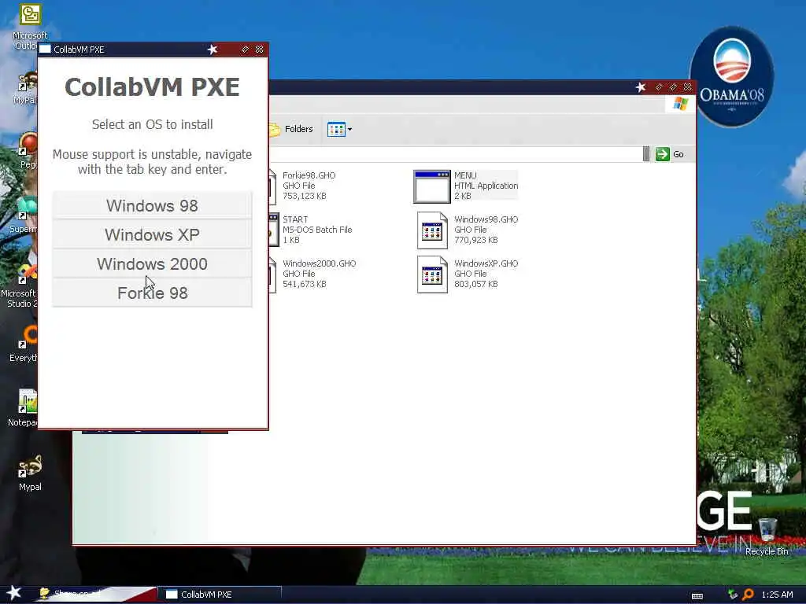
Task: Open the Pegasus desktop shortcut
Action: coord(28,150)
